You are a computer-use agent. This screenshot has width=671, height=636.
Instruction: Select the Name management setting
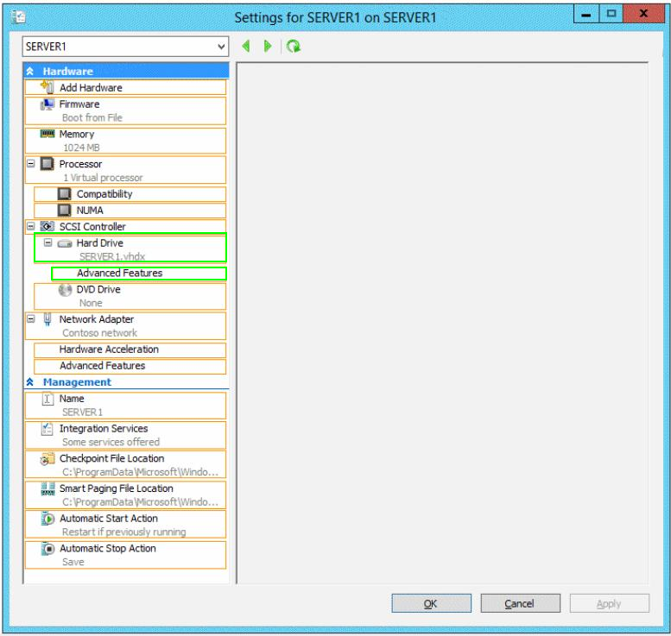click(125, 406)
